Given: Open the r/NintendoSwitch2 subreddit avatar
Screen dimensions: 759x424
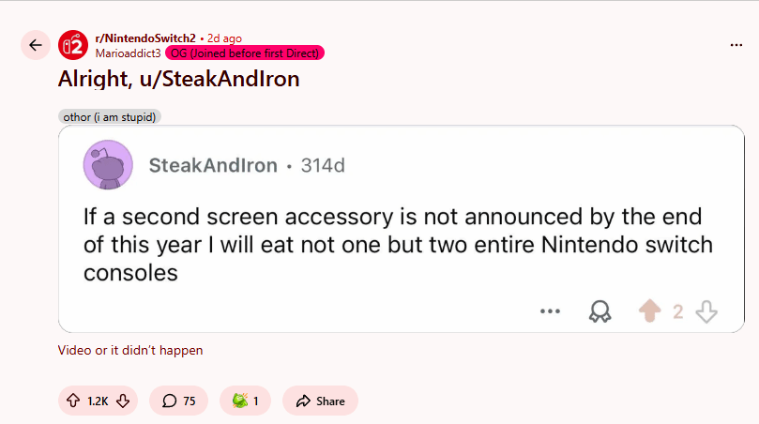Looking at the screenshot, I should tap(73, 45).
